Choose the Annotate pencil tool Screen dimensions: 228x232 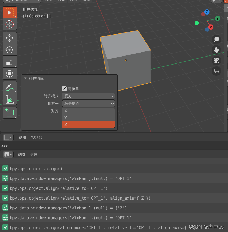point(10,87)
